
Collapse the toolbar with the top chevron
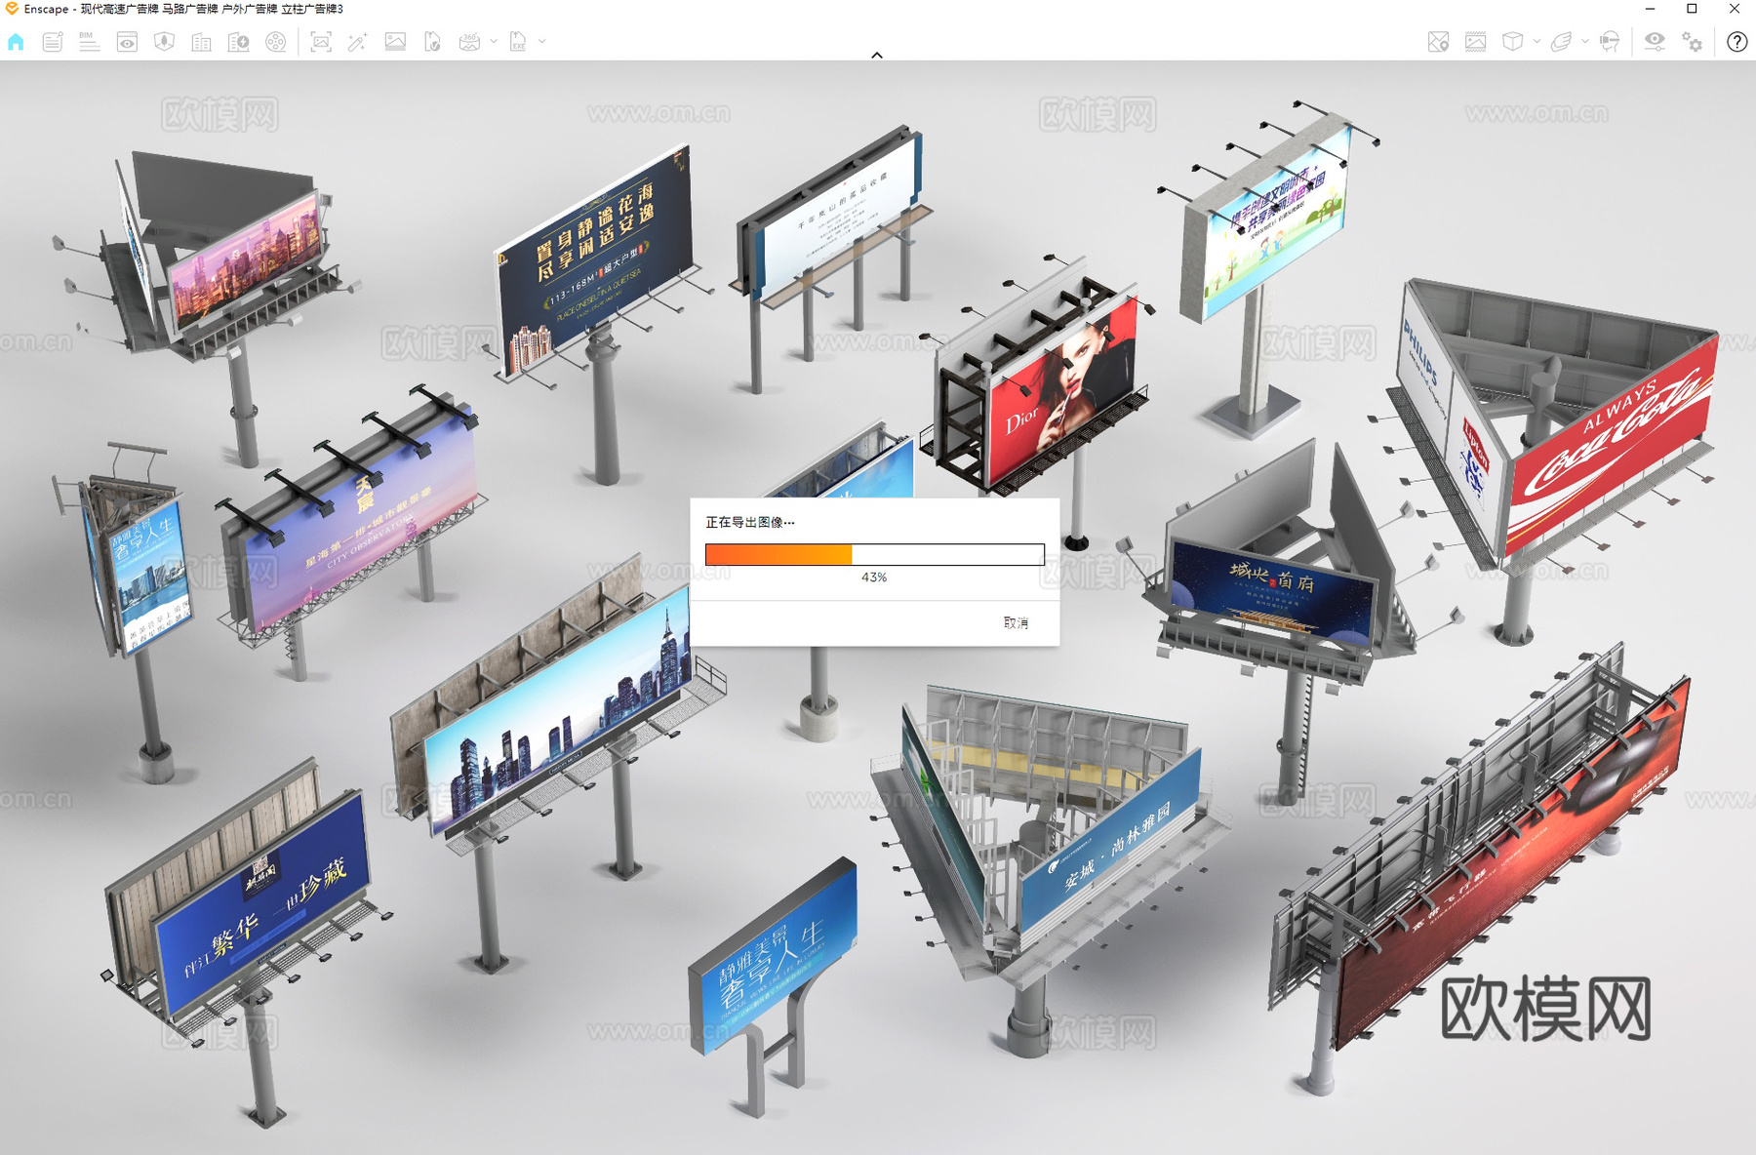tap(877, 56)
